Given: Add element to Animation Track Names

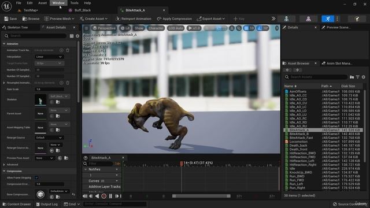Looking at the screenshot, I should (61, 50).
